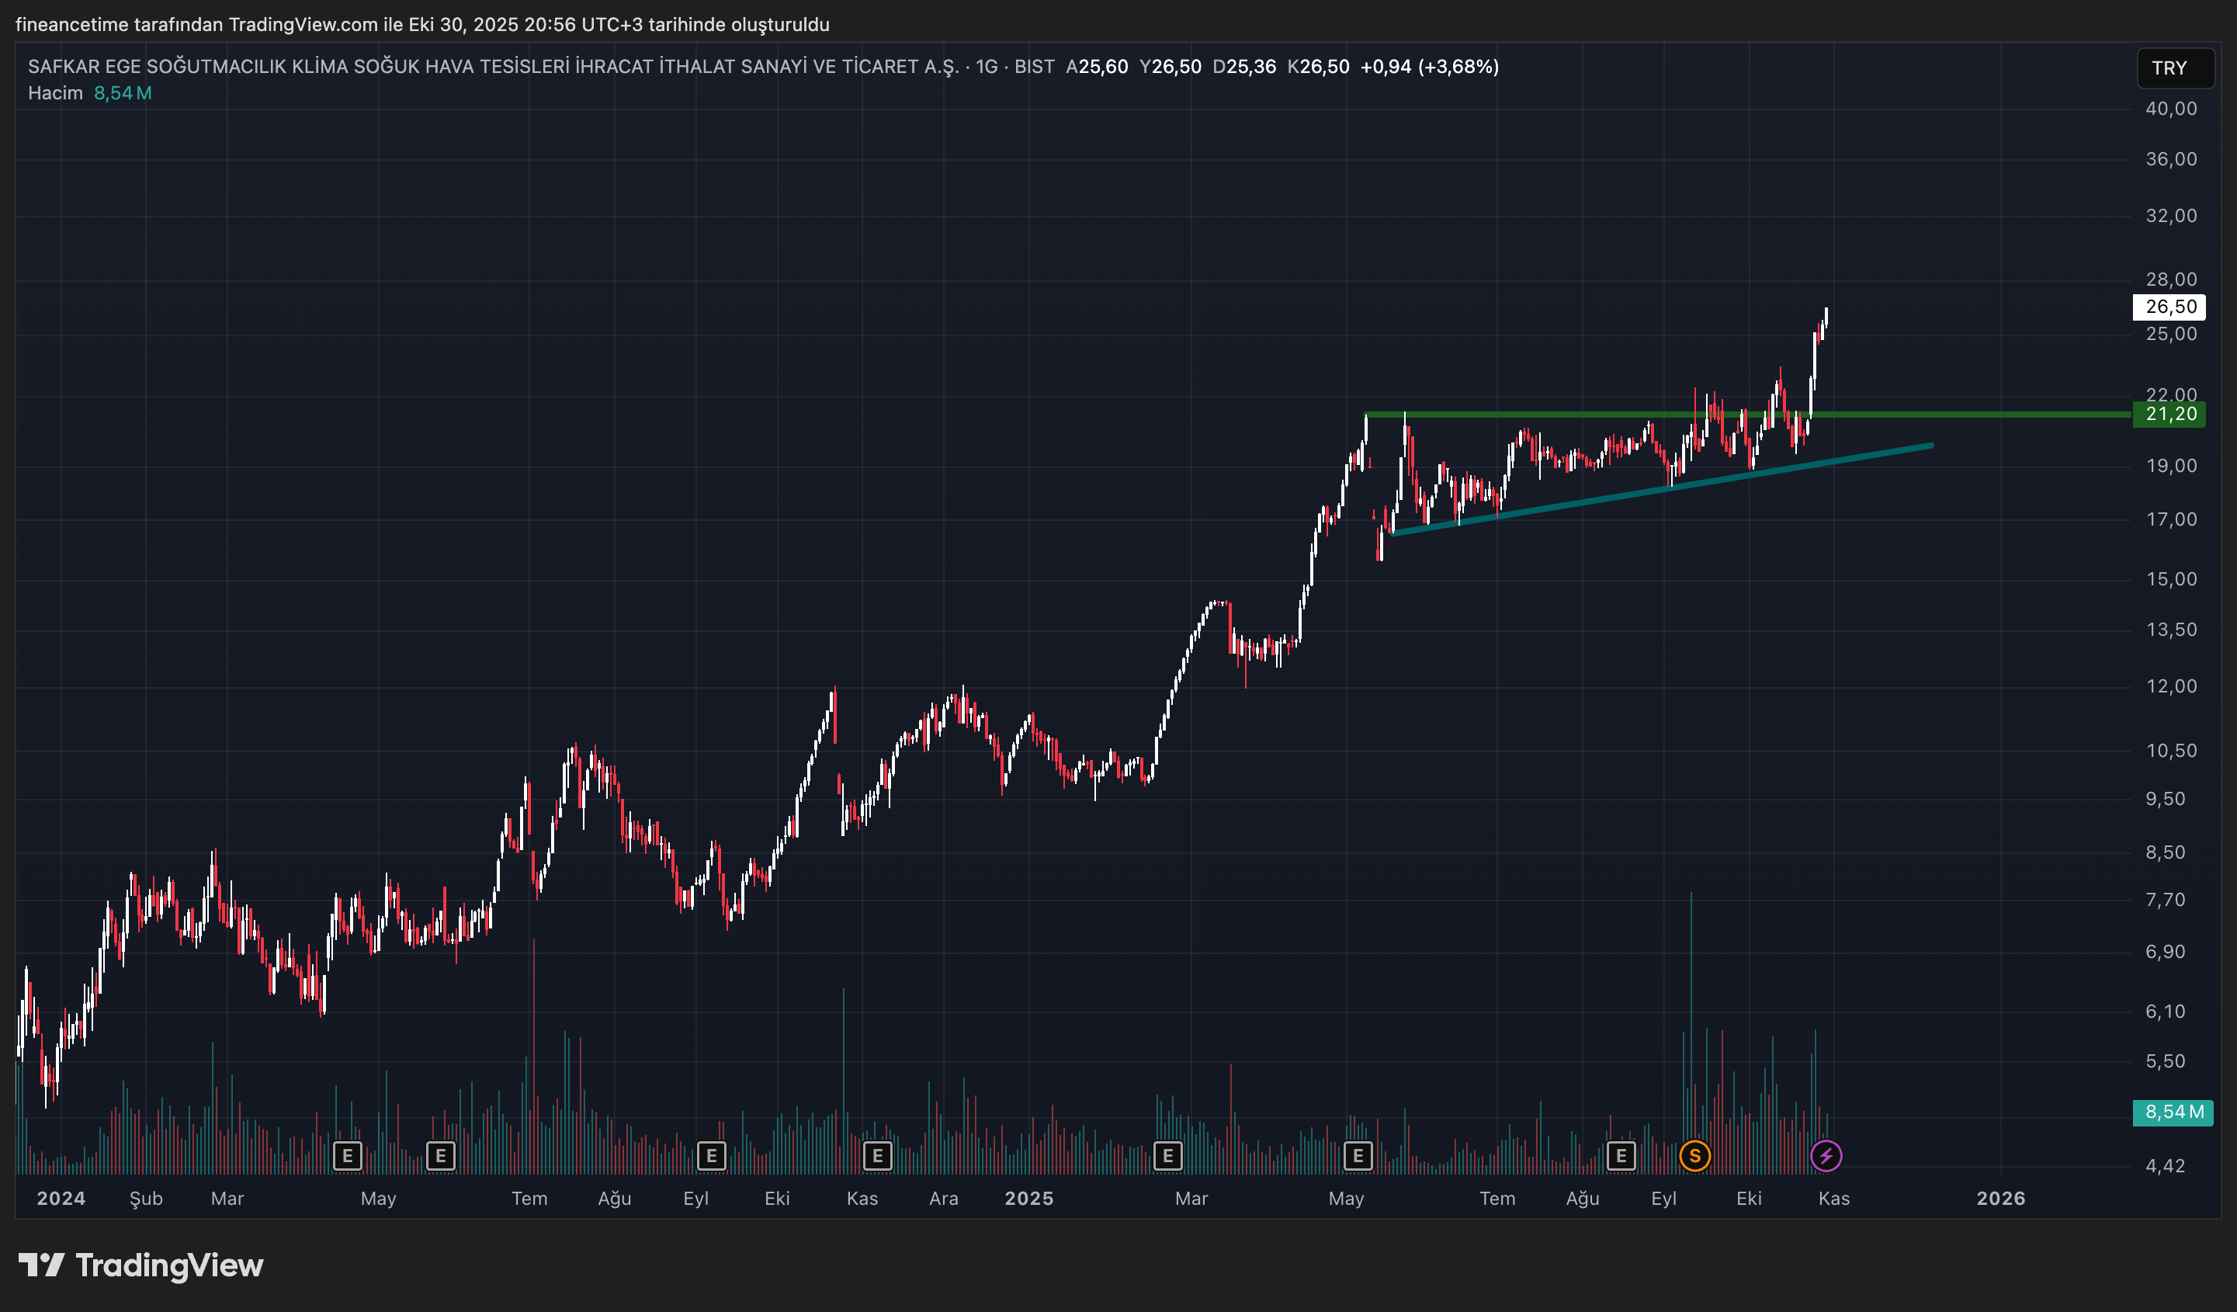Click the TradingView logo
This screenshot has height=1312, width=2237.
(x=141, y=1265)
